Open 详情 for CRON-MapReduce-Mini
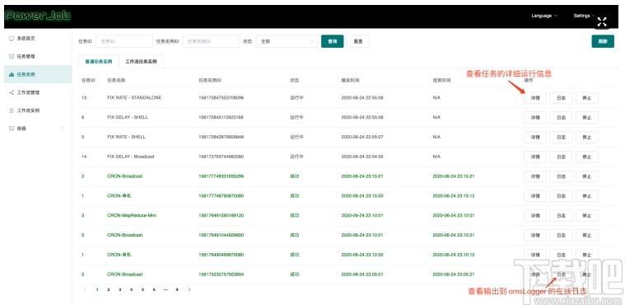Image resolution: width=625 pixels, height=305 pixels. pyautogui.click(x=535, y=215)
